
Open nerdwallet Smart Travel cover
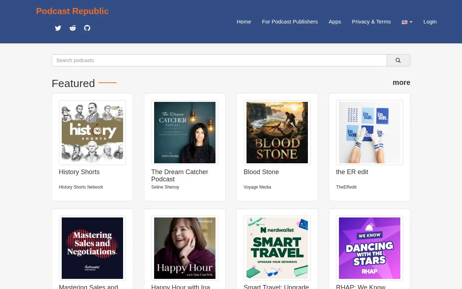pos(277,248)
